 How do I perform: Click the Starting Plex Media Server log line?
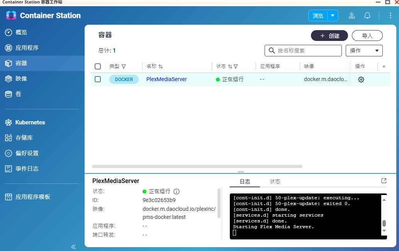[x=273, y=227]
